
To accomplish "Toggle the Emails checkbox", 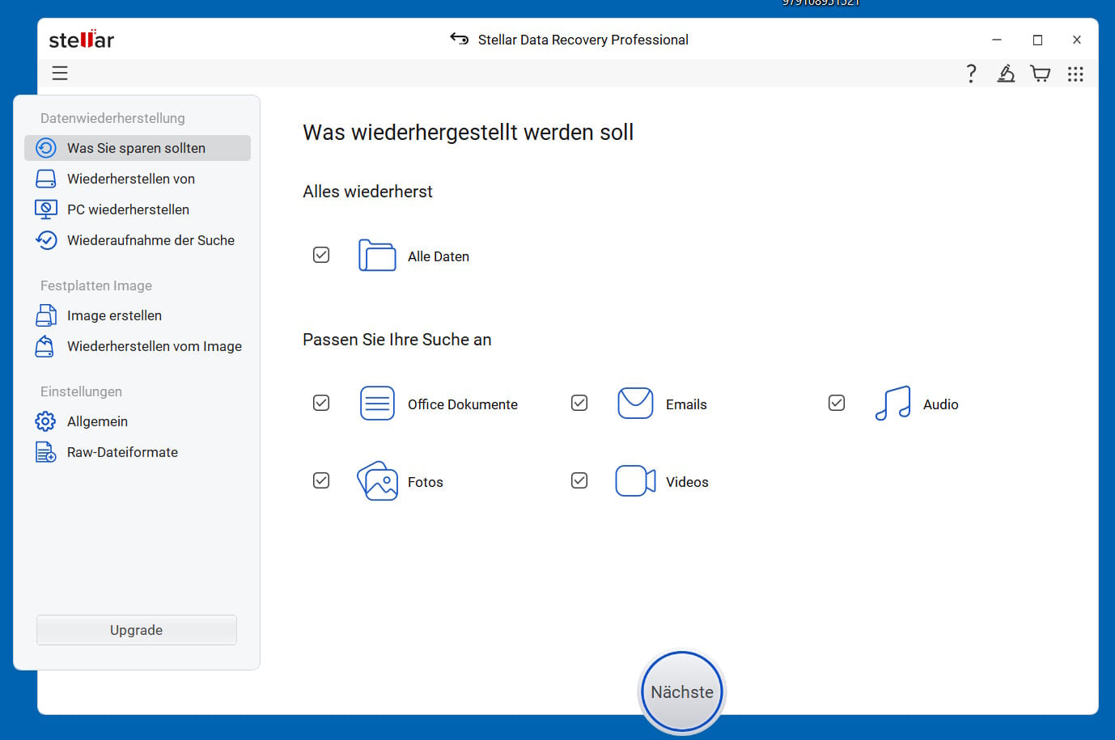I will (579, 403).
